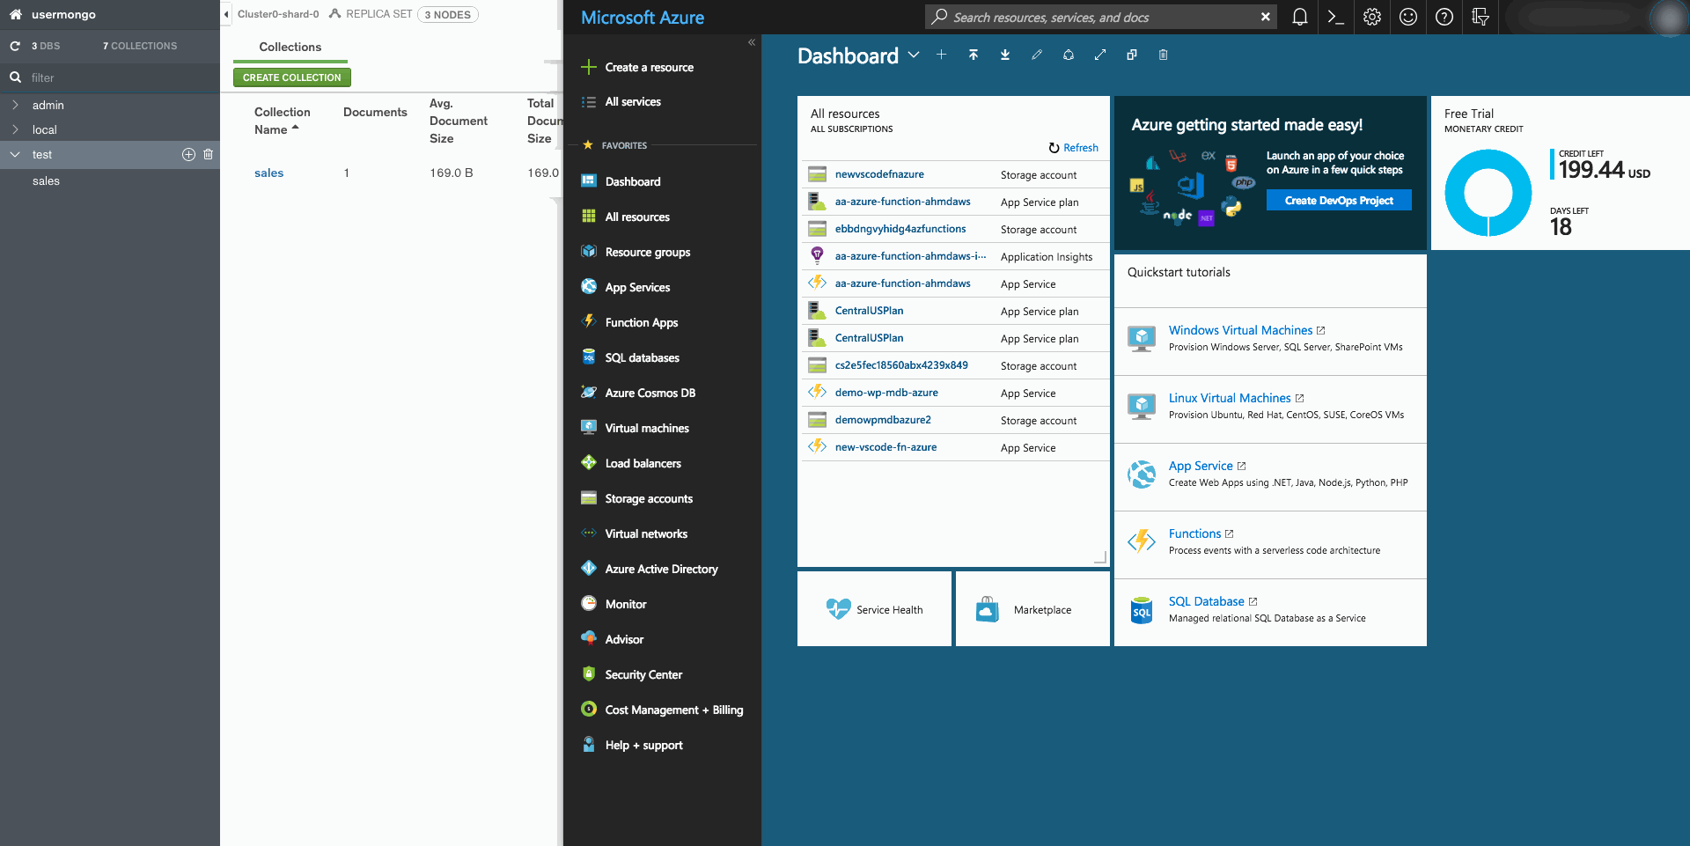The width and height of the screenshot is (1690, 846).
Task: Open Marketplace tile
Action: click(x=1032, y=609)
